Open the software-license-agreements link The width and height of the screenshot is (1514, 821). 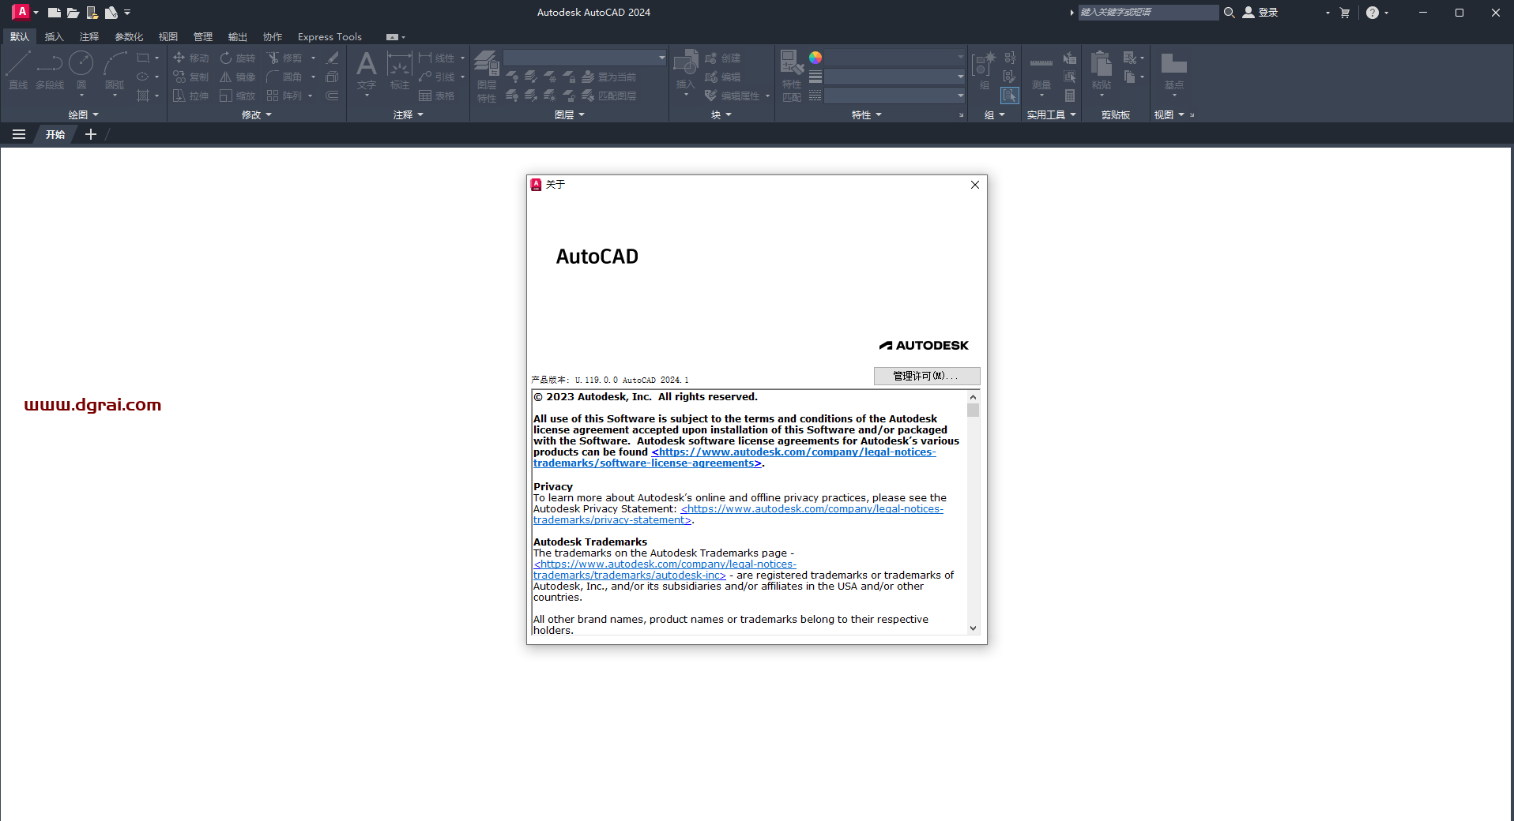(x=735, y=458)
